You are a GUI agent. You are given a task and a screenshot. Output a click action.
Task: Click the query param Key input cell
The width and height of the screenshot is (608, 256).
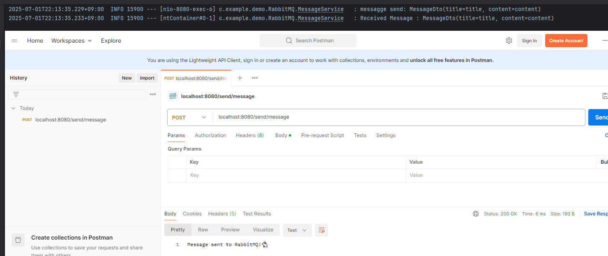pyautogui.click(x=296, y=175)
